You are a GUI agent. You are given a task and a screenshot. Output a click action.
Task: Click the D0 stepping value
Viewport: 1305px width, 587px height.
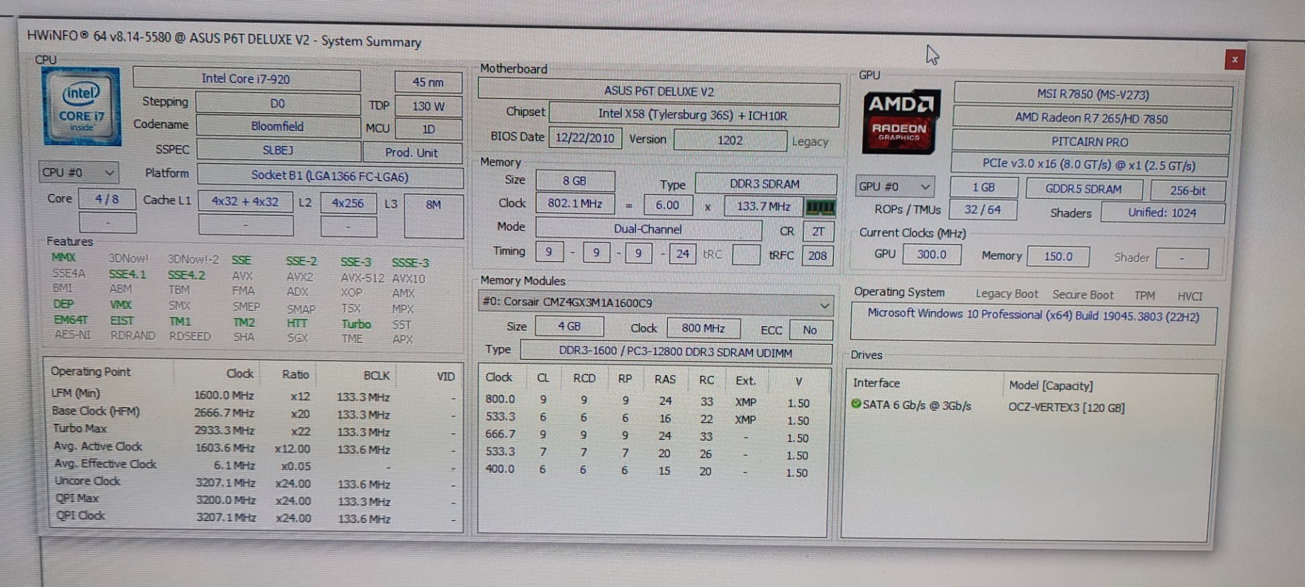tap(277, 103)
